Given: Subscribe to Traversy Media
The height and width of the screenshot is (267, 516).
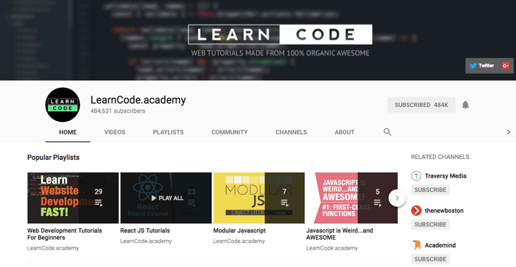Looking at the screenshot, I should 430,190.
